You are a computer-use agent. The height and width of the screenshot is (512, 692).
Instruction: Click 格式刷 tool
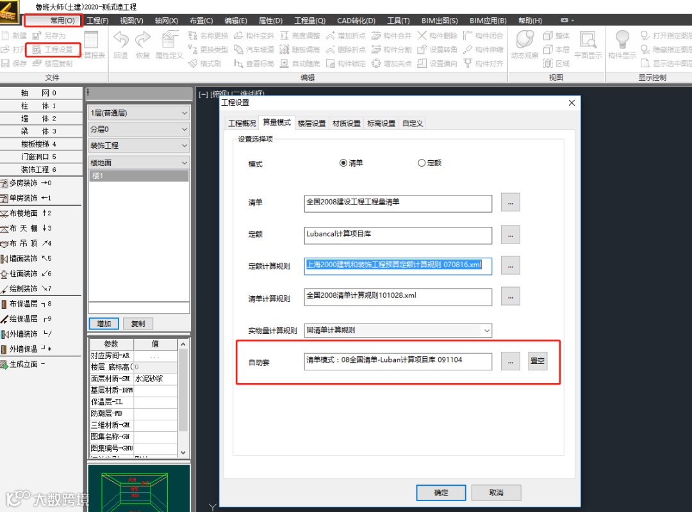[204, 63]
